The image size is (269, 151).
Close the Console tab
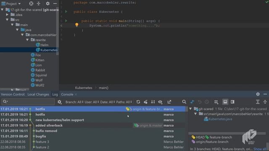(x=76, y=94)
